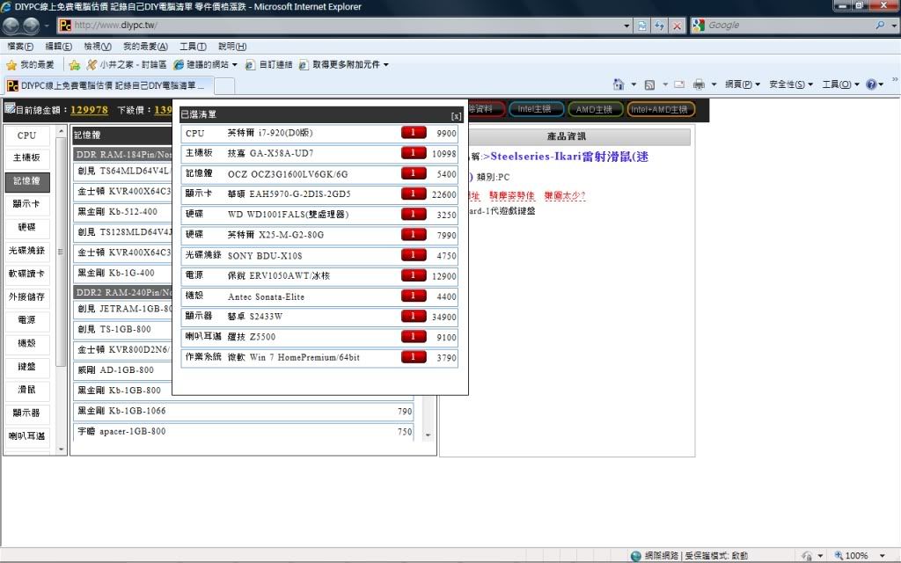Expand the 網頁(P) Page dropdown menu

pyautogui.click(x=743, y=84)
